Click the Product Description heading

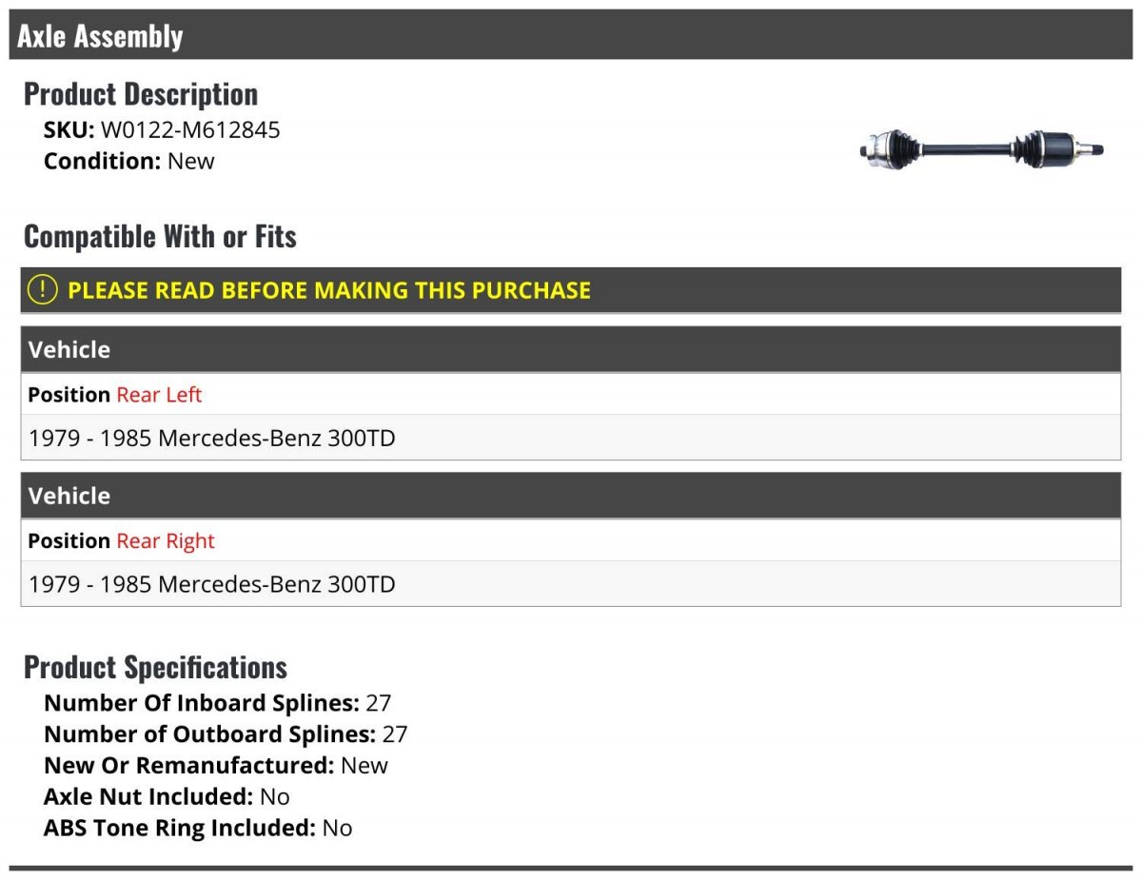tap(141, 93)
